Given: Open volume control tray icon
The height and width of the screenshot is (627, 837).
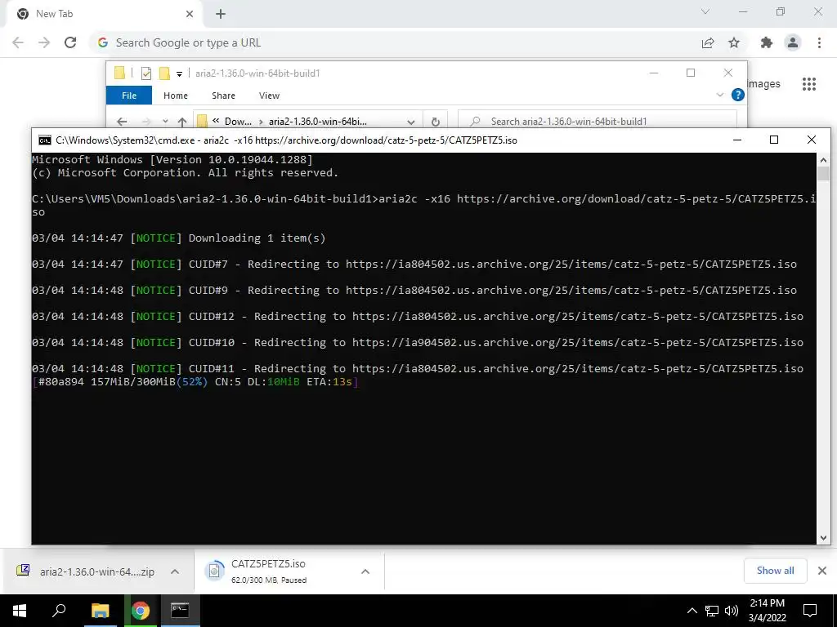Looking at the screenshot, I should point(732,611).
